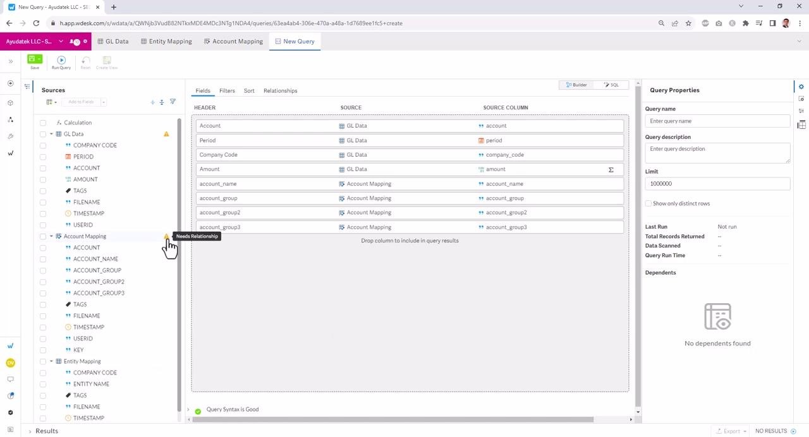Collapse the GL Data tree node
The image size is (809, 437).
pos(51,134)
